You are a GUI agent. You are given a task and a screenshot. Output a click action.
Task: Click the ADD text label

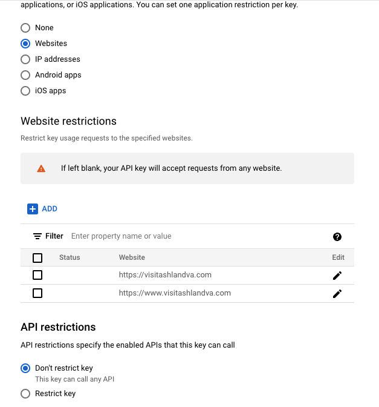[x=50, y=209]
